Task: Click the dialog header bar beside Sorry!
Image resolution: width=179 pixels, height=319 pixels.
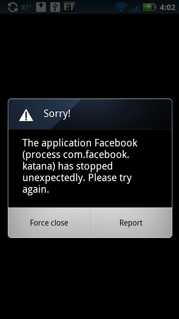Action: click(121, 114)
